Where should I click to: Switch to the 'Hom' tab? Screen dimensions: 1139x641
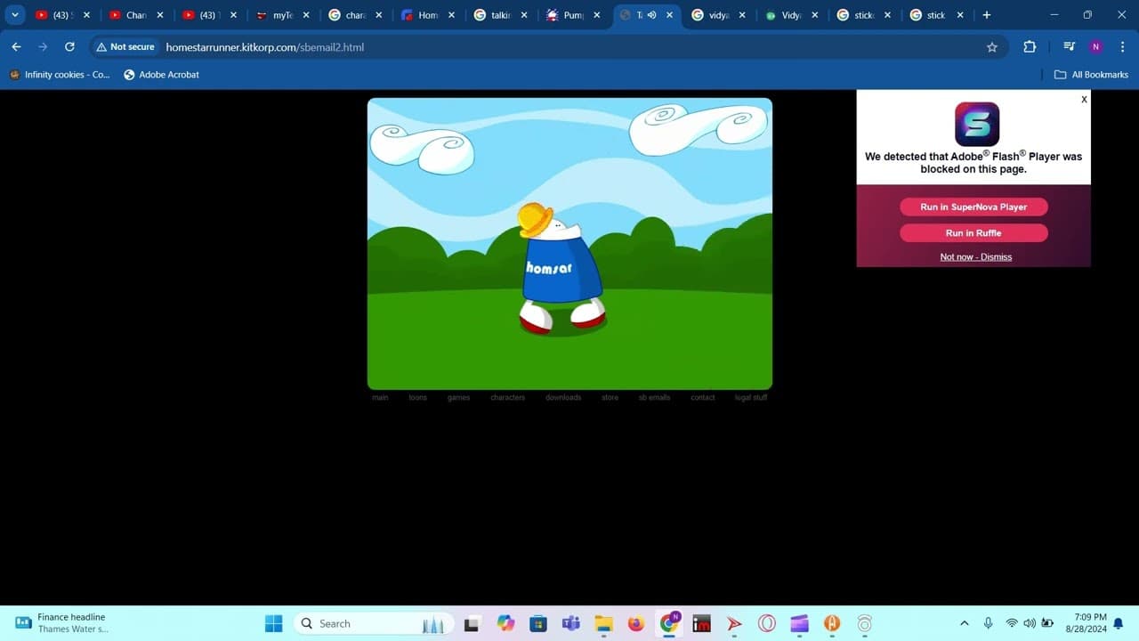click(427, 15)
